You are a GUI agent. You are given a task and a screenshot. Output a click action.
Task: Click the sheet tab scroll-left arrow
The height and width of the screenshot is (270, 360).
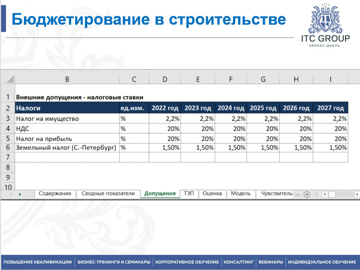(11, 194)
